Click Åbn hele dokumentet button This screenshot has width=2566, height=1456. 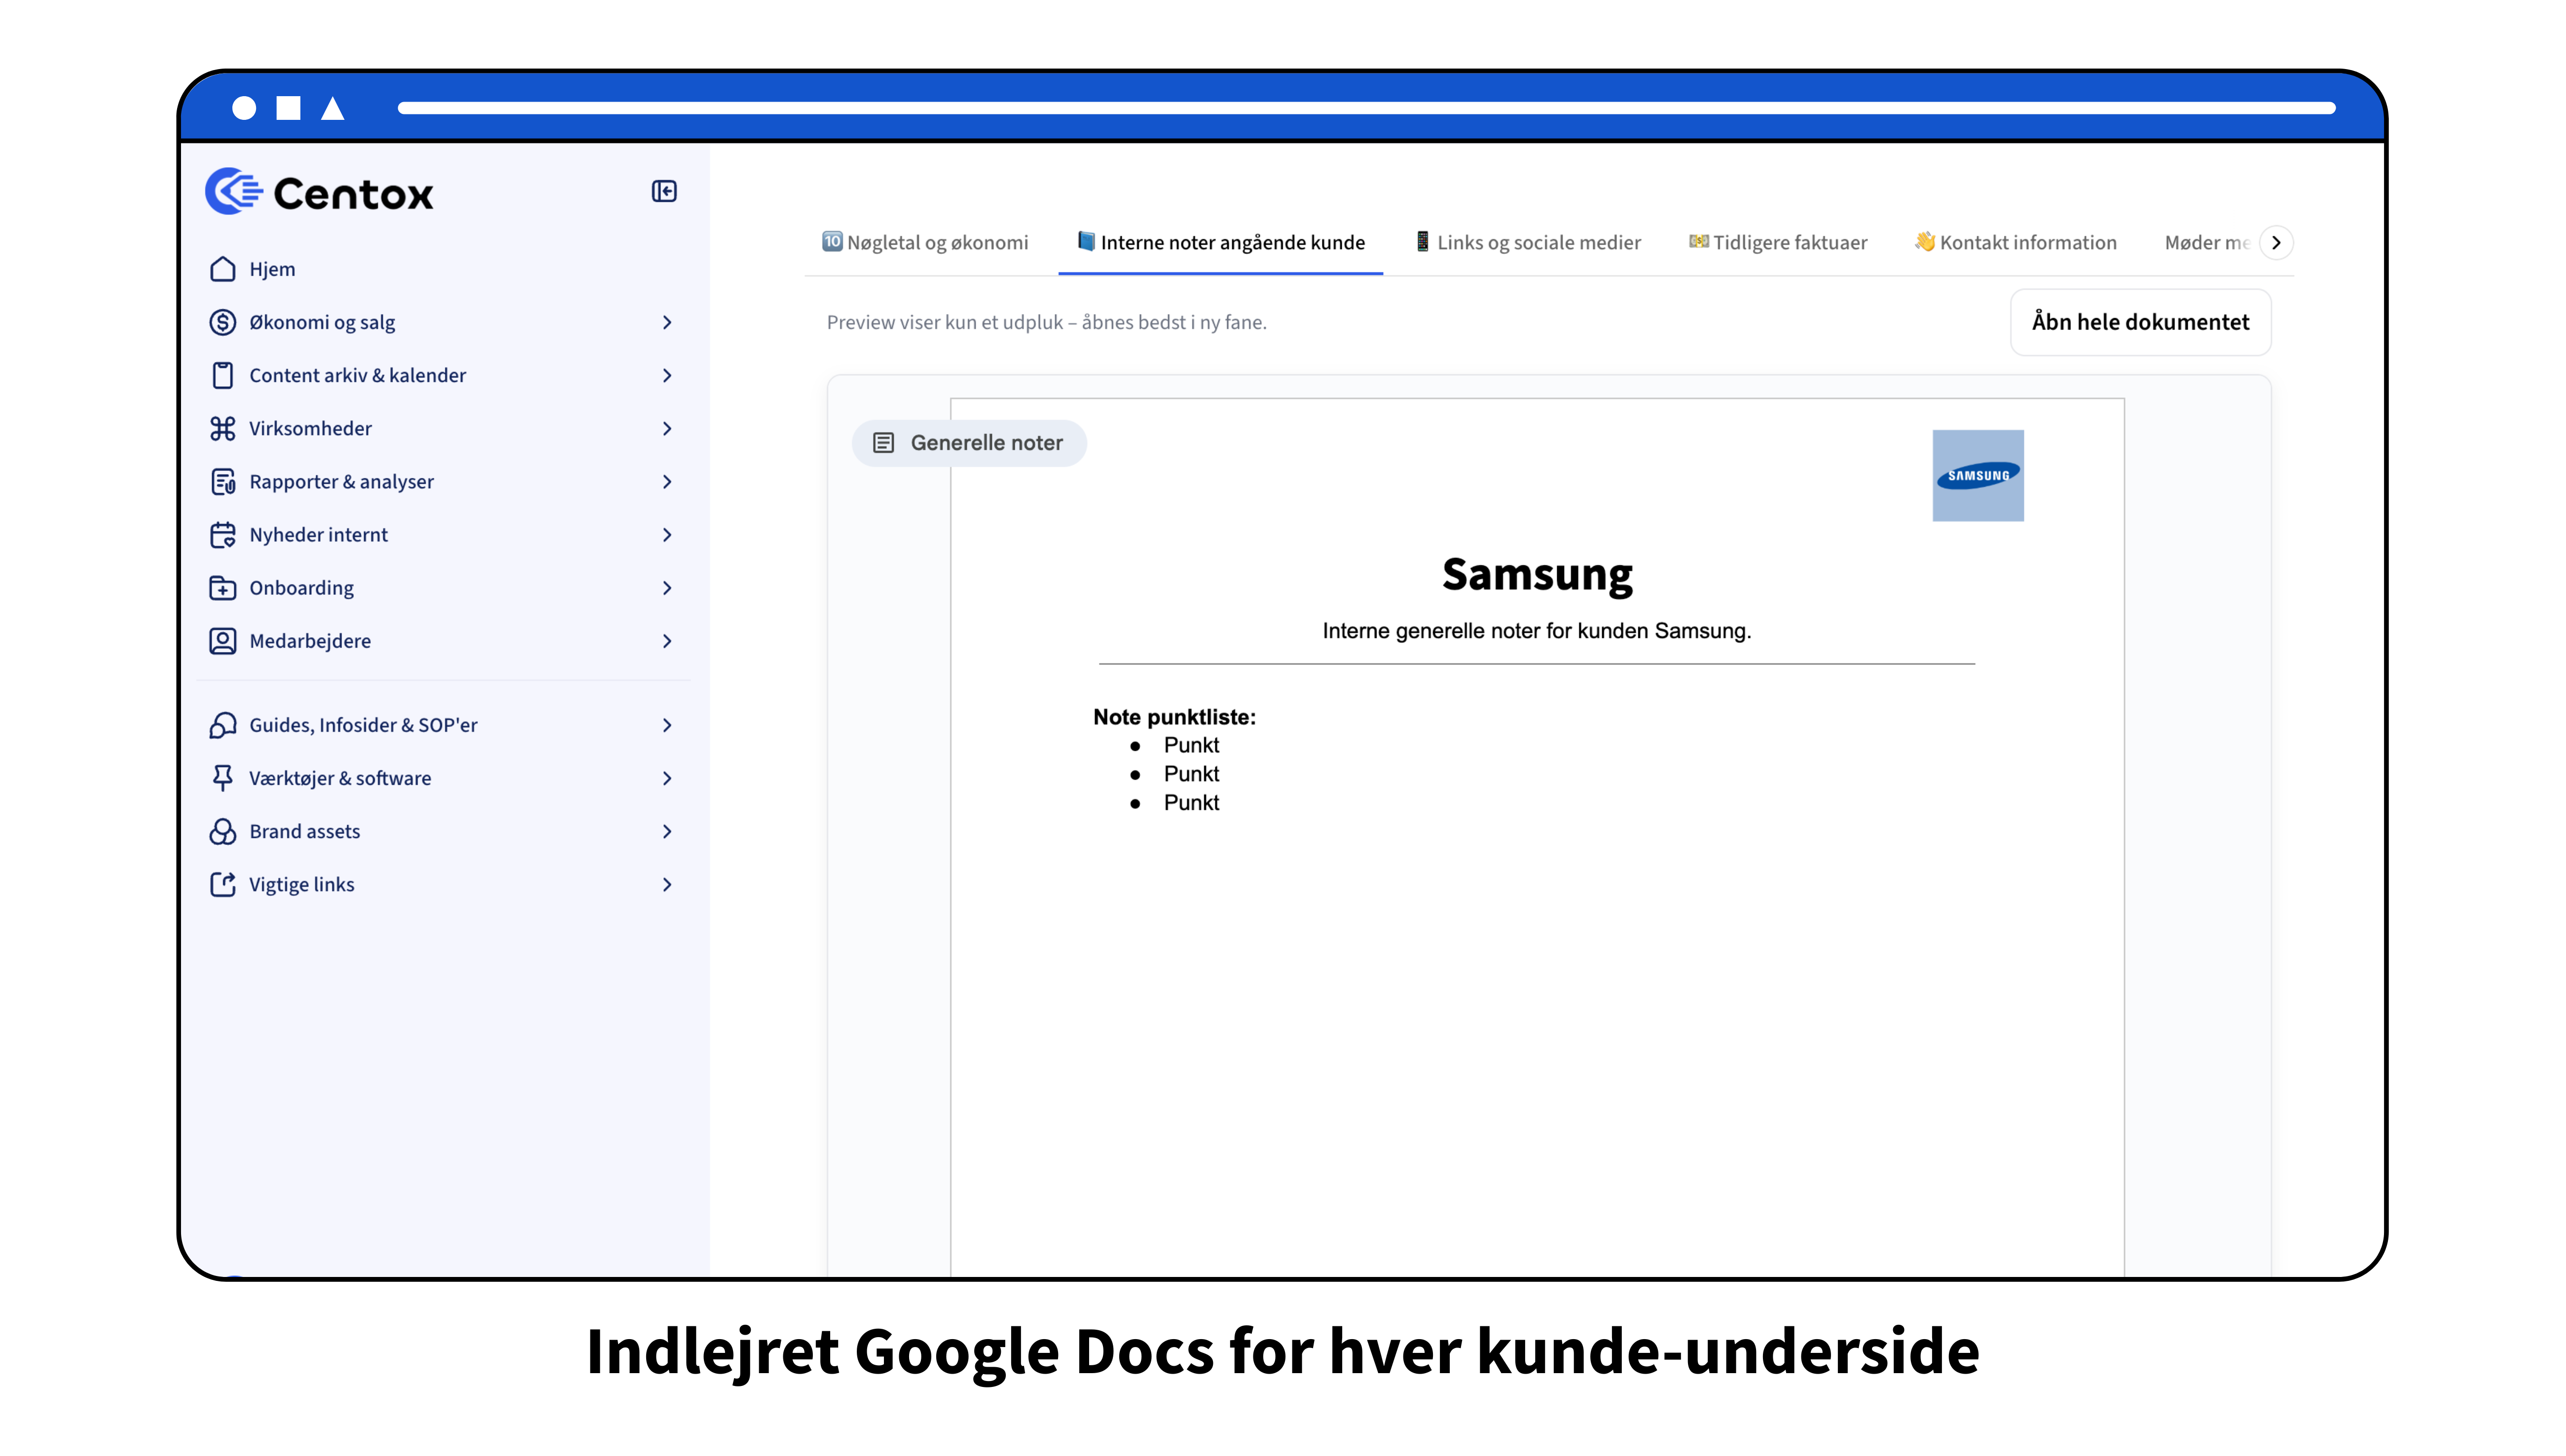click(2139, 322)
